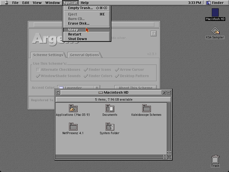Open the Edit menu
229x172 pixels.
pos(26,3)
